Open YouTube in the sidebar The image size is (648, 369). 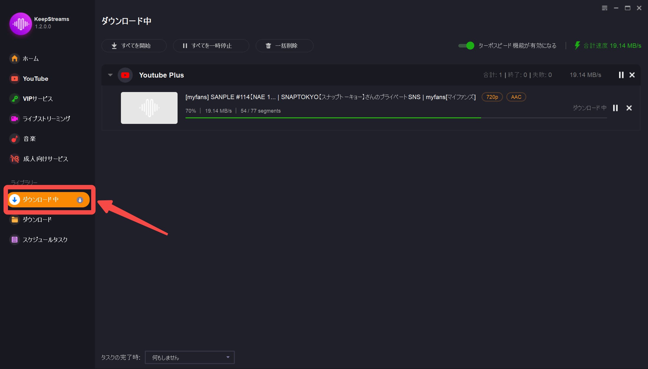point(35,79)
